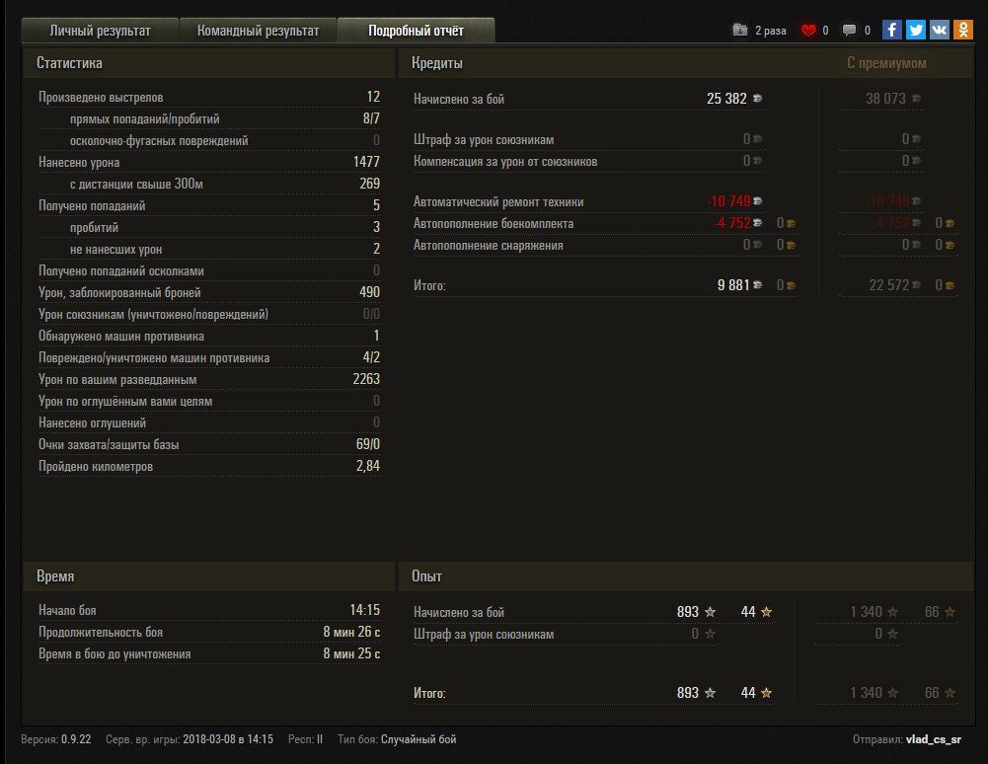988x764 pixels.
Task: Click credits coin icon next to 25 382
Action: 758,99
